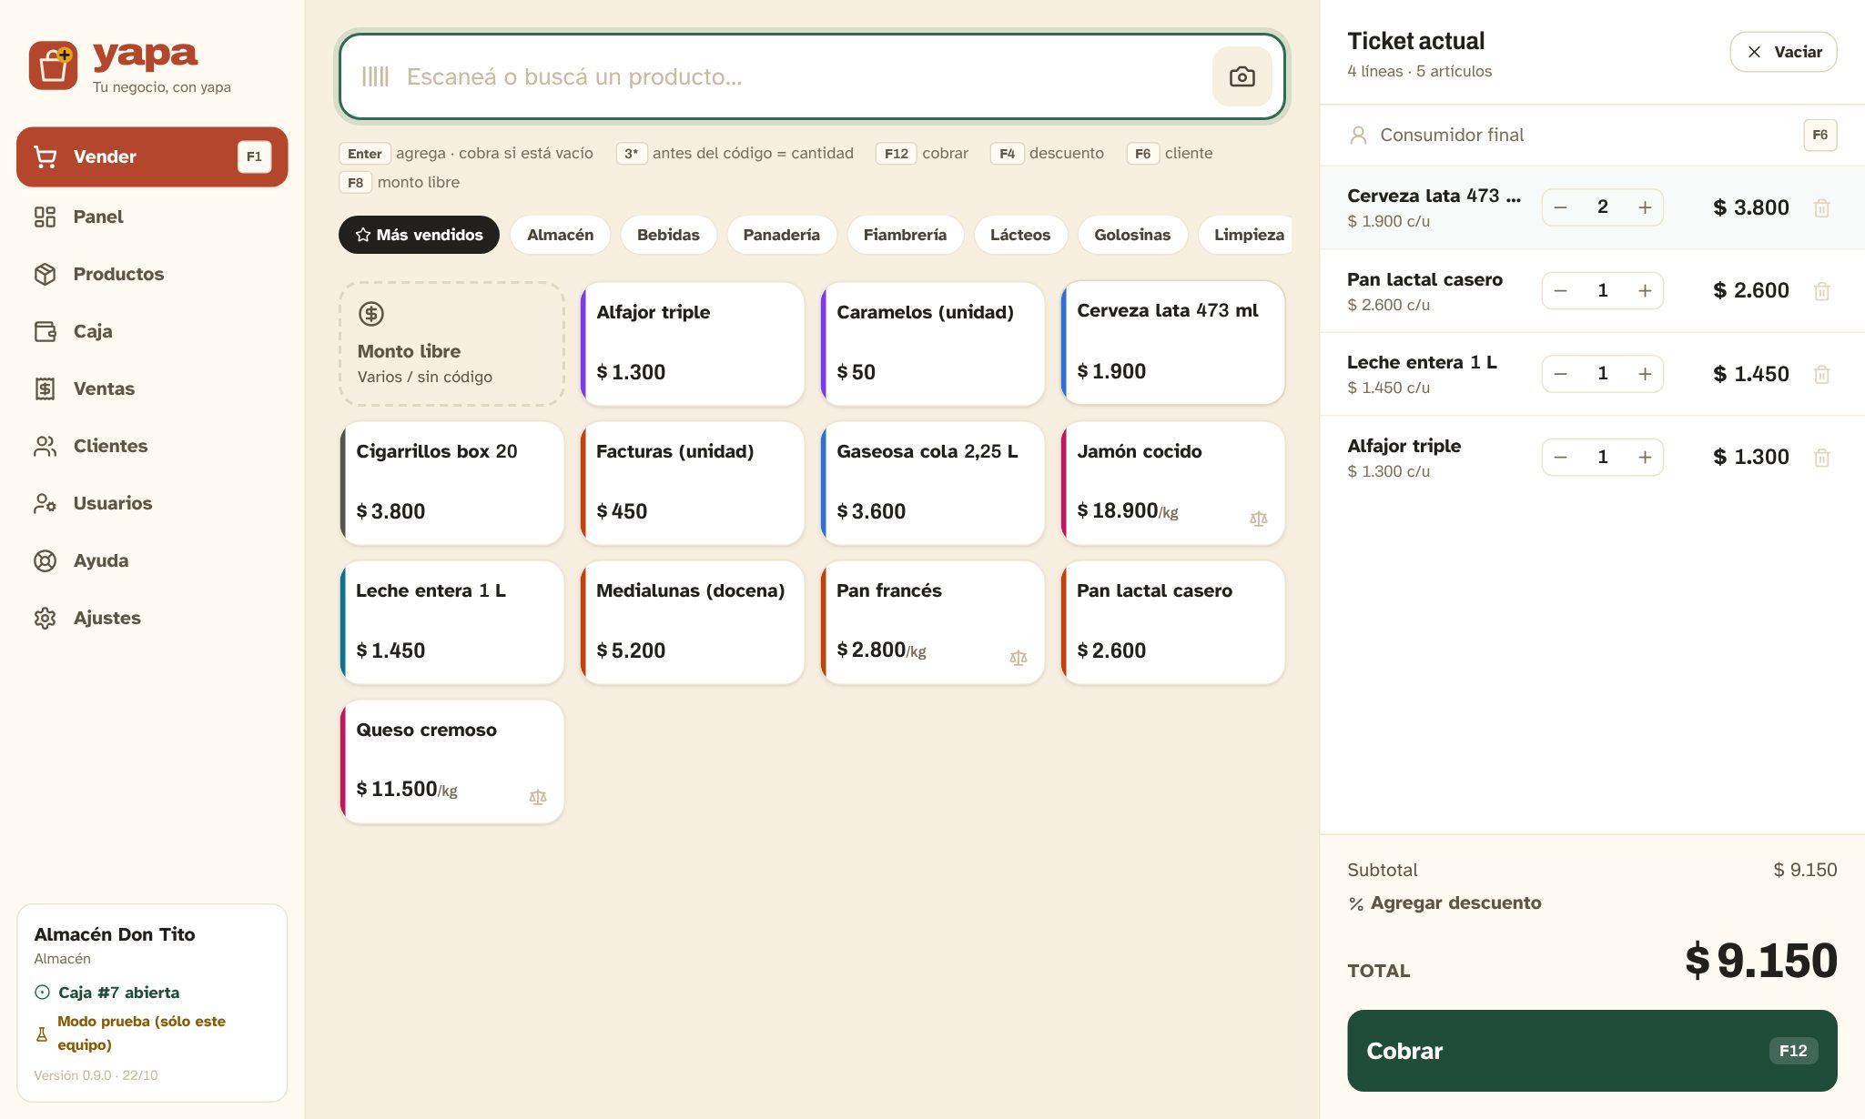Click Agregar descuento link
This screenshot has height=1119, width=1865.
point(1444,902)
